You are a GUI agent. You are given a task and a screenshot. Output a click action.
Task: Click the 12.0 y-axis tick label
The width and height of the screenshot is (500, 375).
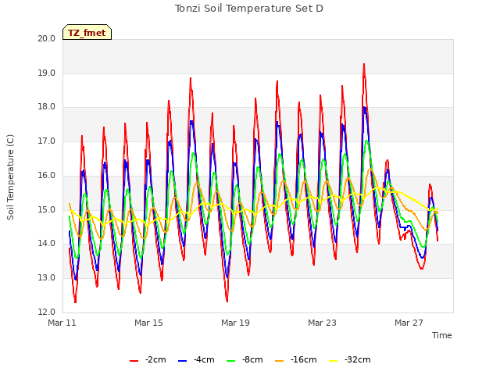[47, 312]
